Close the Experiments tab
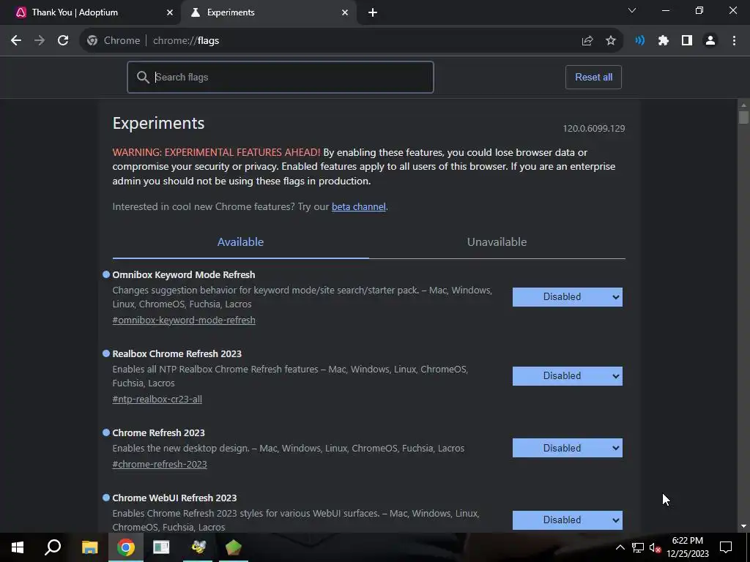The width and height of the screenshot is (750, 562). (345, 12)
